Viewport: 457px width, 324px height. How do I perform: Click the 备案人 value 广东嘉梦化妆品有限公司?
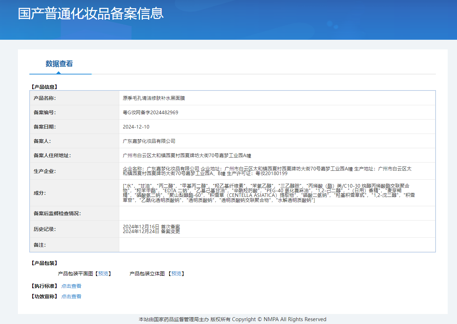pyautogui.click(x=149, y=141)
